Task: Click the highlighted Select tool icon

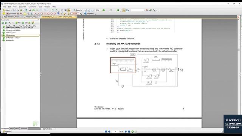Action: tap(69, 10)
